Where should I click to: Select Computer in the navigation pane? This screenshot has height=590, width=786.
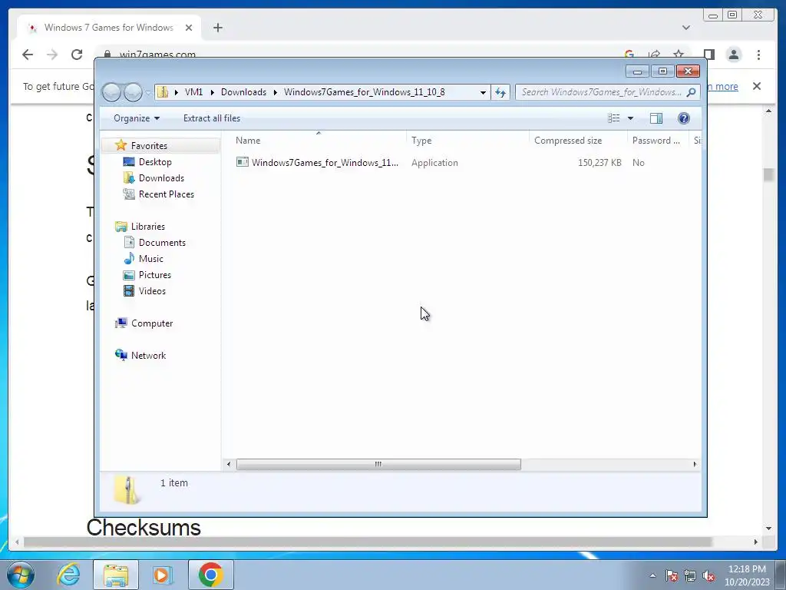point(152,323)
